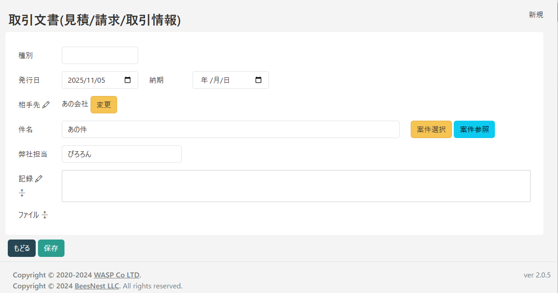This screenshot has height=293, width=558.
Task: Click the 案件参照 button
Action: click(474, 129)
